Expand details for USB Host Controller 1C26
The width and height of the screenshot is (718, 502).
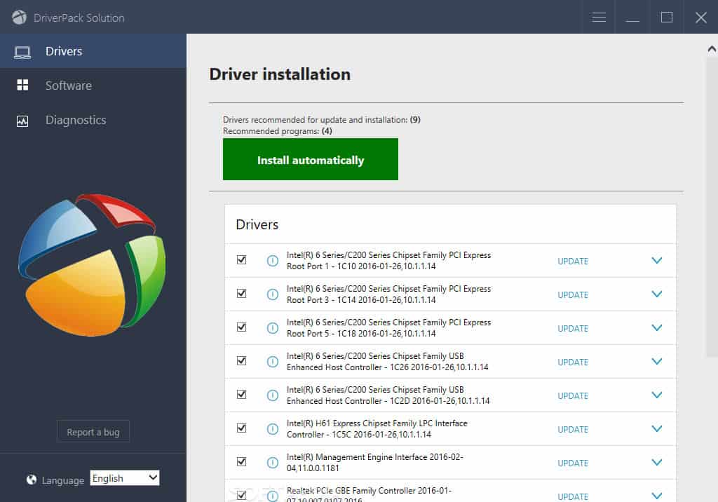[656, 361]
